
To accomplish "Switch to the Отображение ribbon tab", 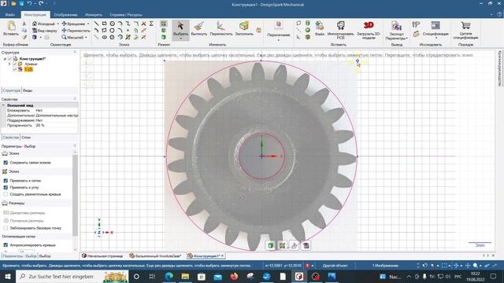I will (x=65, y=15).
